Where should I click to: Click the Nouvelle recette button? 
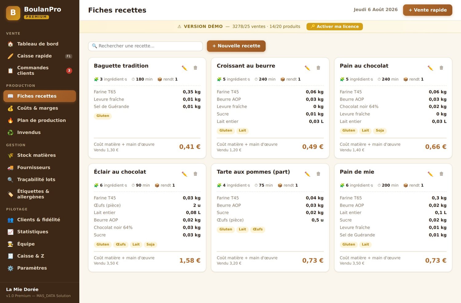(236, 46)
